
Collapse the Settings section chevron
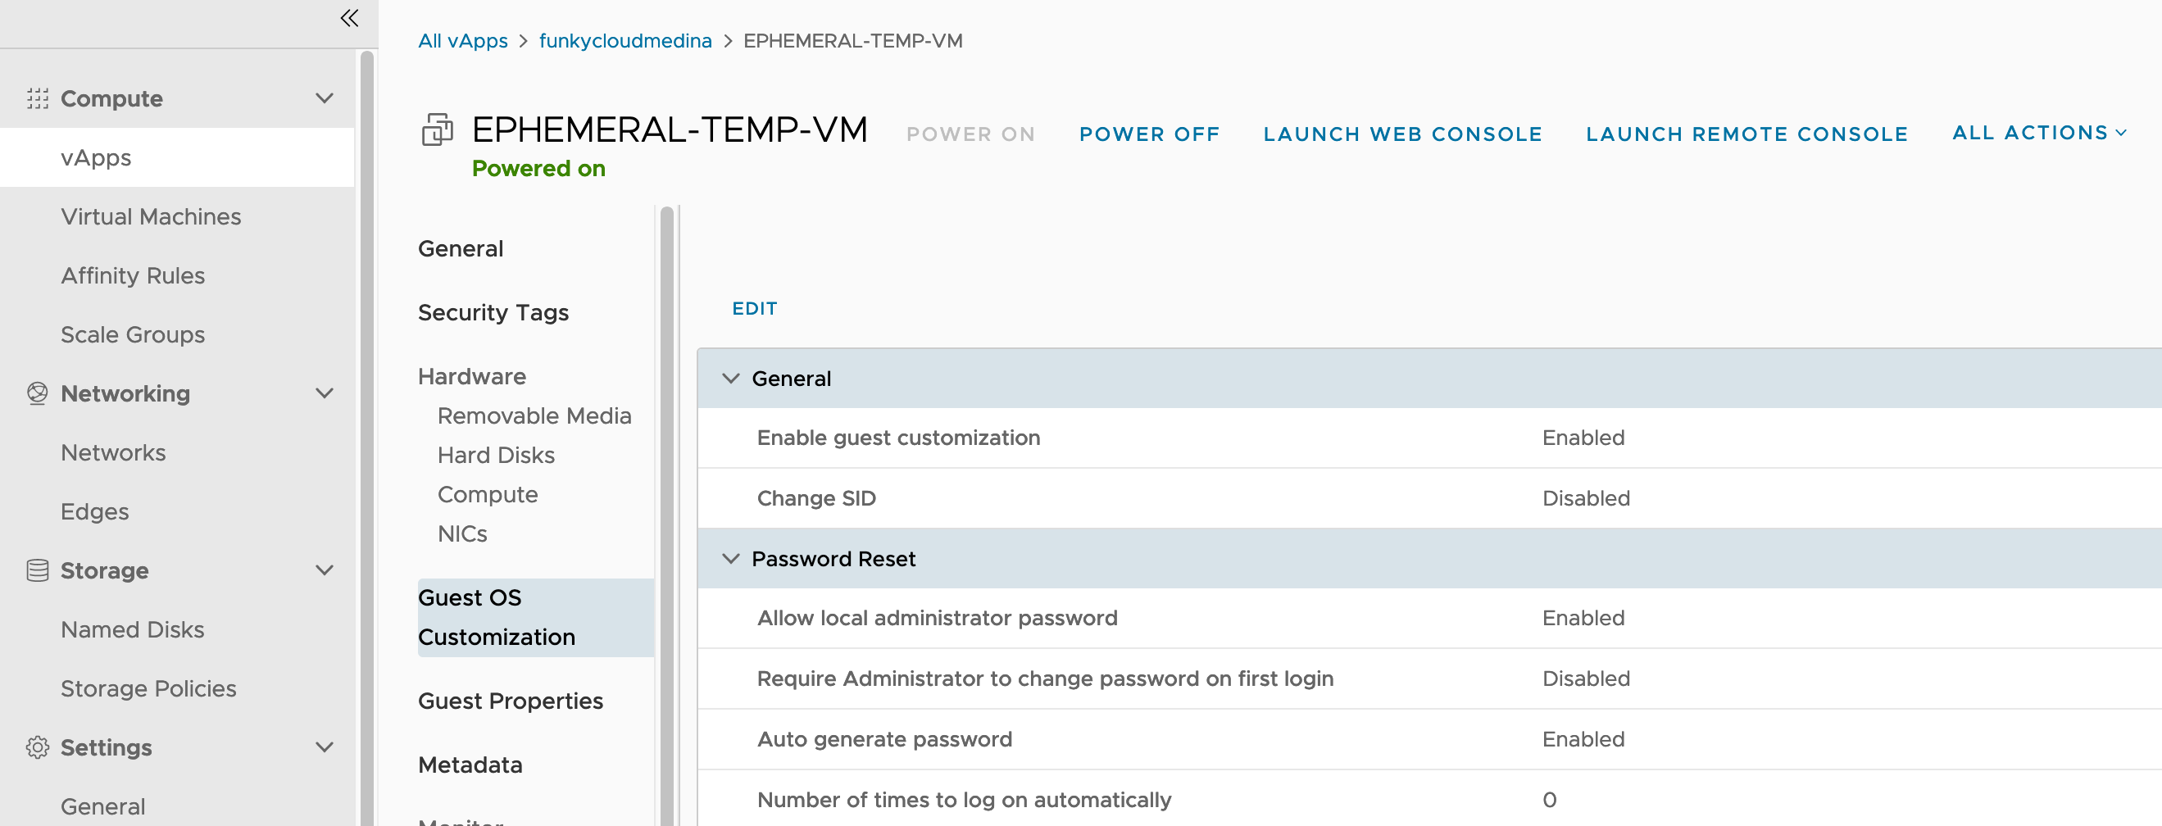(x=324, y=747)
